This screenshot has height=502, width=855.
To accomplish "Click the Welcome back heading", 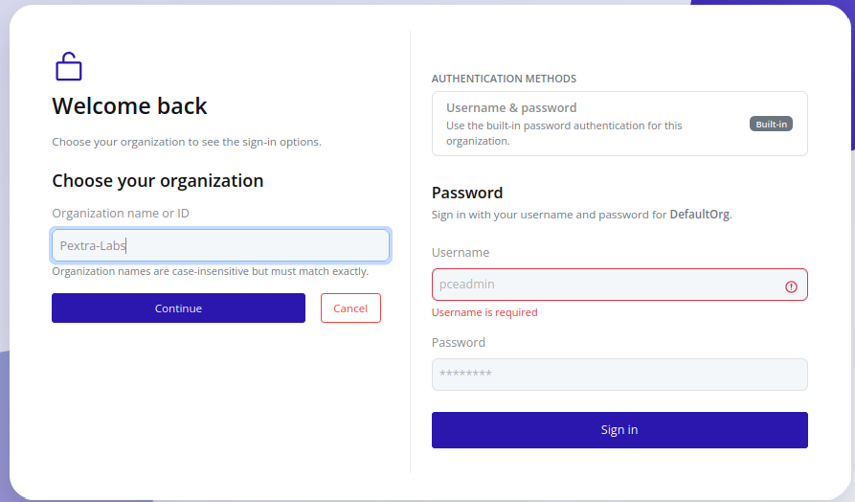I will (x=129, y=105).
